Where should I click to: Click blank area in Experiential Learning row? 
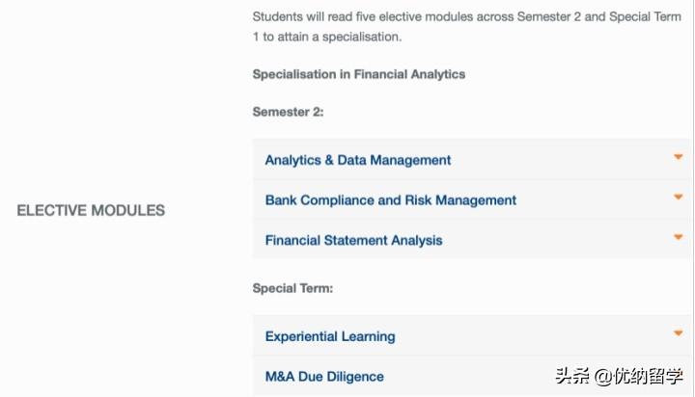click(x=531, y=336)
